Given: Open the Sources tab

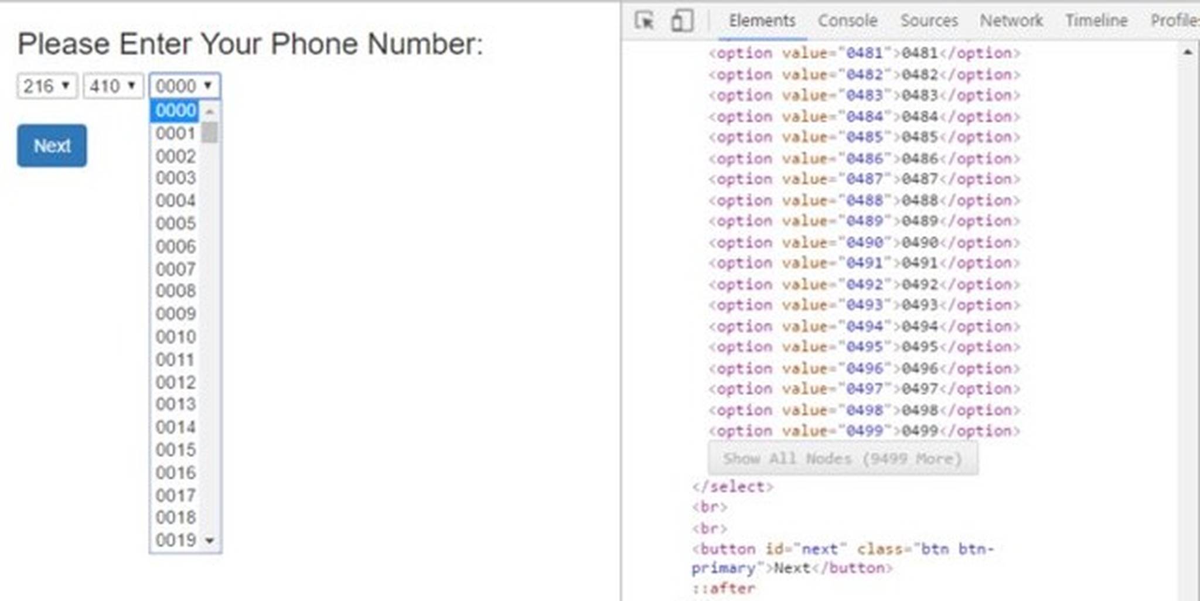Looking at the screenshot, I should pos(929,21).
